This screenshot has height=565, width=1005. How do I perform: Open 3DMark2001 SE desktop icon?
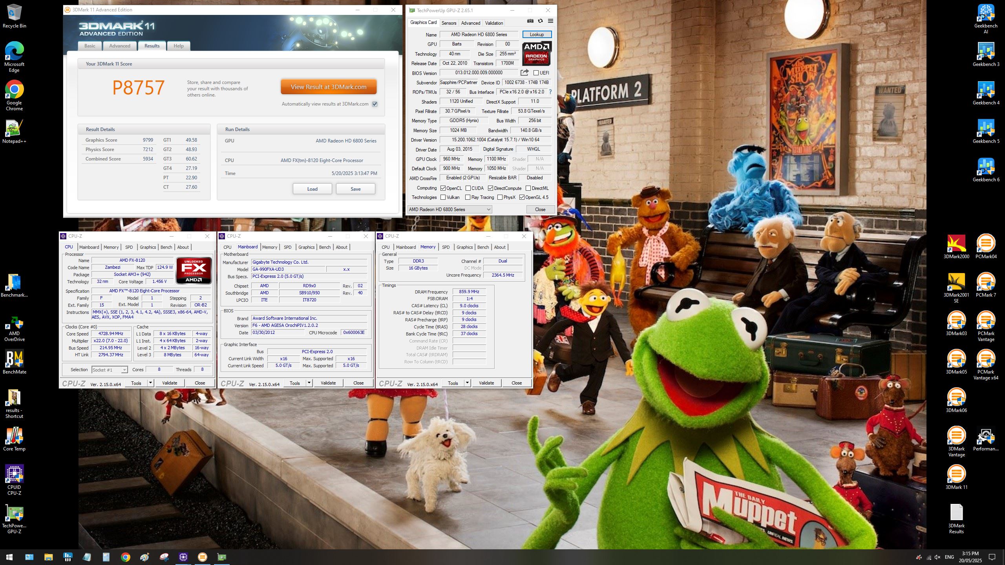click(x=956, y=288)
